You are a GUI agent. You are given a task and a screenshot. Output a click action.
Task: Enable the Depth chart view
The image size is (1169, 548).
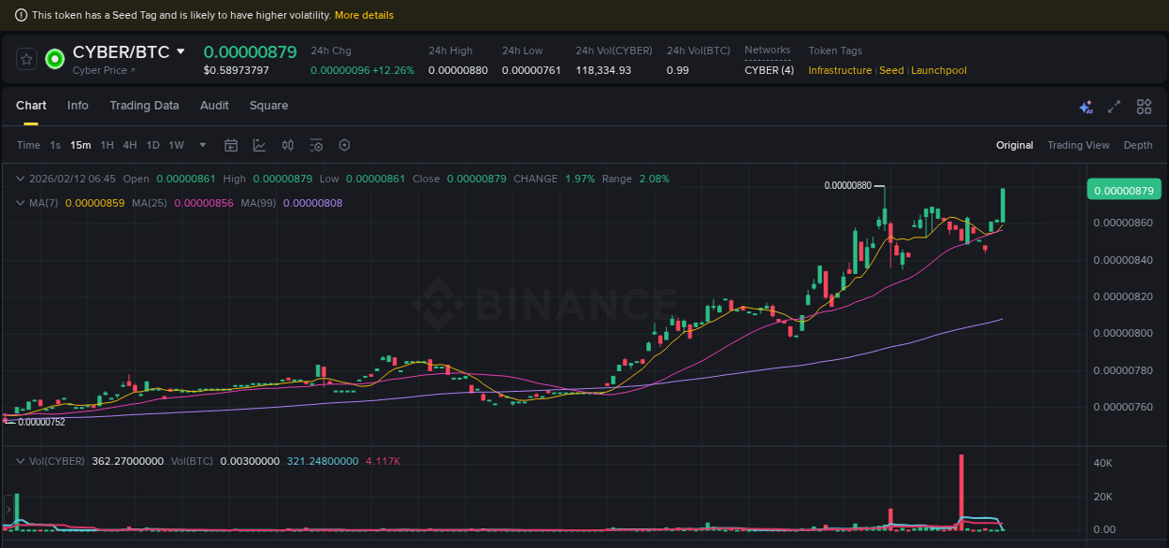(x=1138, y=145)
